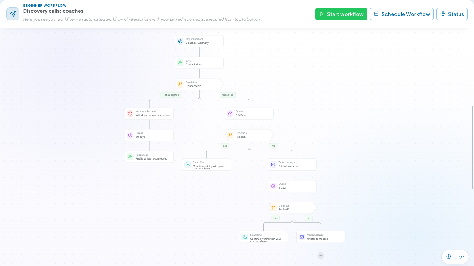Open Schedule Workflow

402,14
